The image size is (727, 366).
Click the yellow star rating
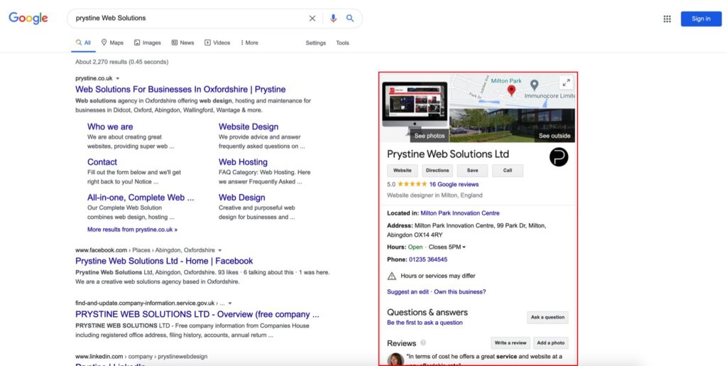coord(412,184)
